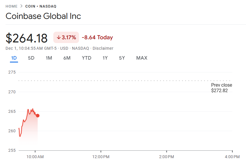Click the $264.18 current price
246x166 pixels.
(x=27, y=38)
